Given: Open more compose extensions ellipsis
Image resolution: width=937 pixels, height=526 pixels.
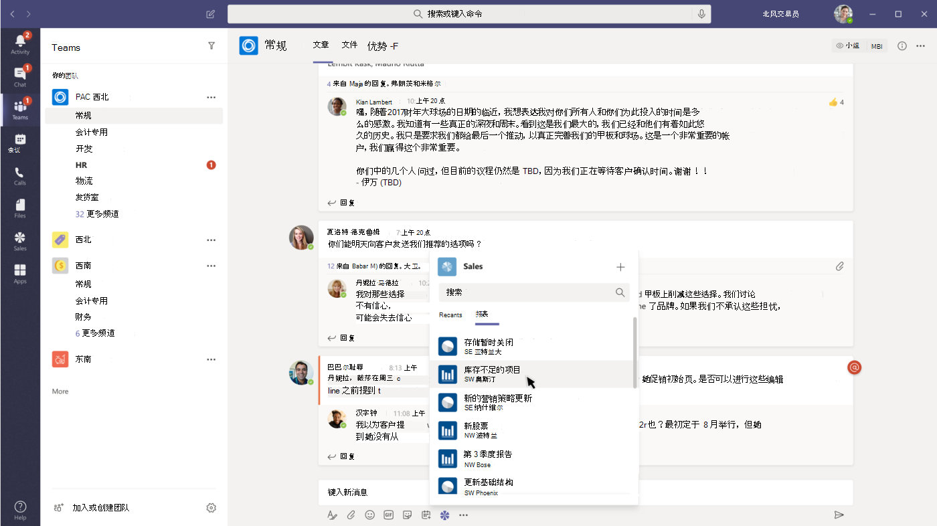Looking at the screenshot, I should [x=463, y=515].
